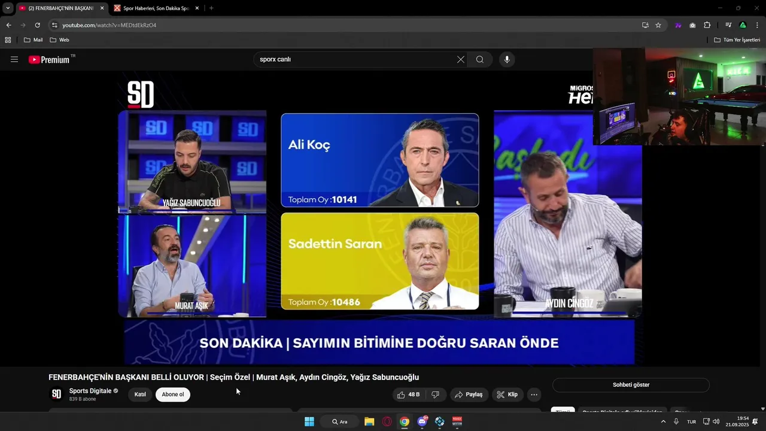This screenshot has height=431, width=766.
Task: Like the video (48 B thumbs up)
Action: pos(409,394)
